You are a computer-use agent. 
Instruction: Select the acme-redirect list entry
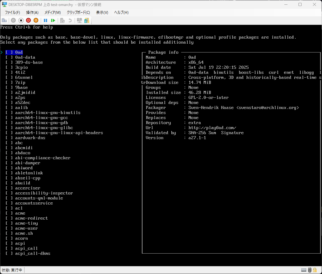31,218
